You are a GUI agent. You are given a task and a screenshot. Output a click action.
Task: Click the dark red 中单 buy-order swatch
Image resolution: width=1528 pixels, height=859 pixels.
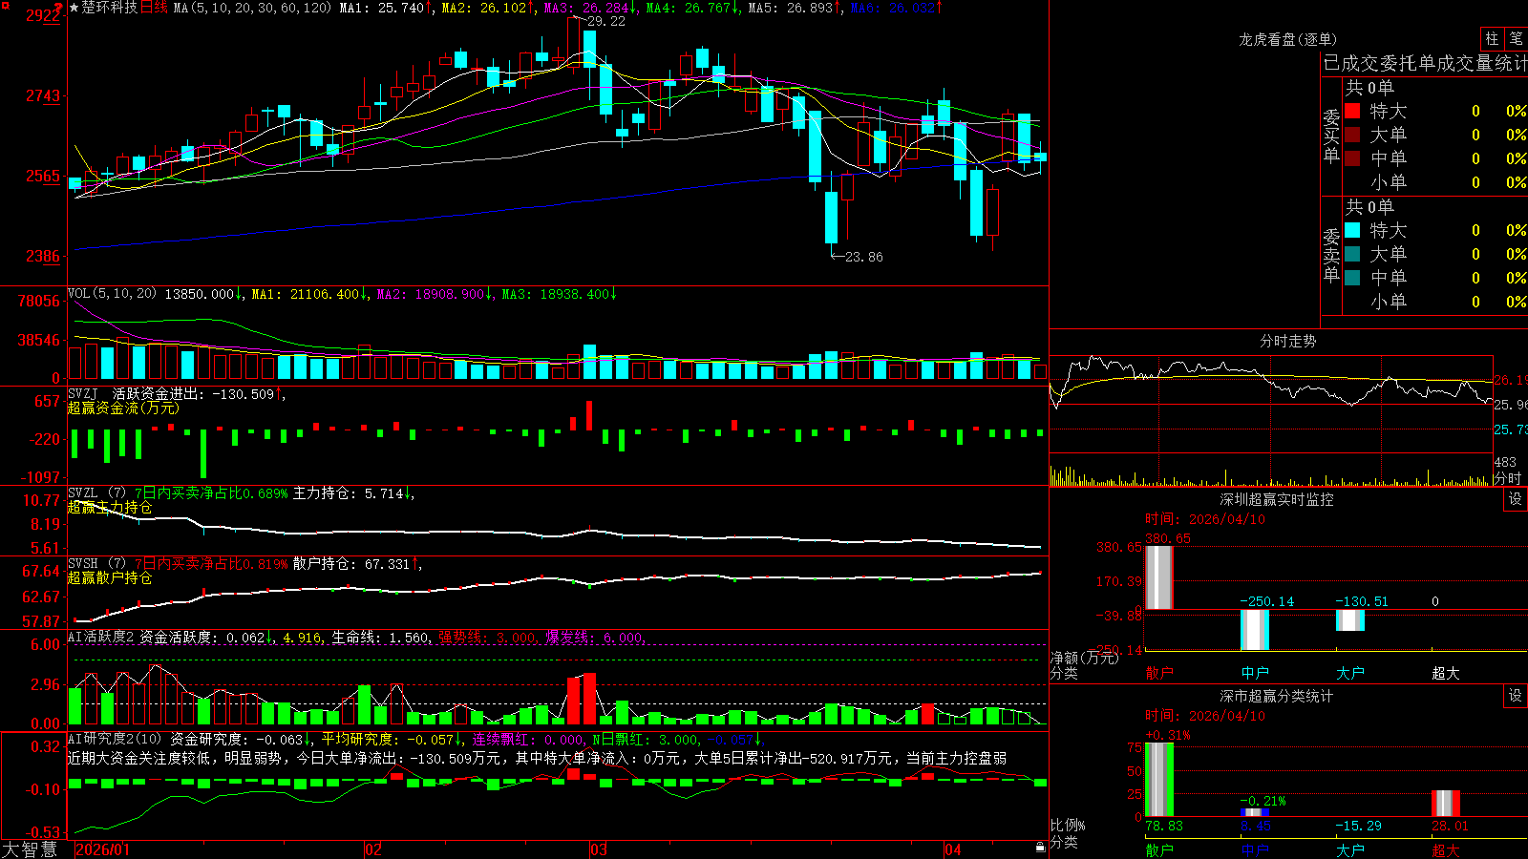point(1352,157)
